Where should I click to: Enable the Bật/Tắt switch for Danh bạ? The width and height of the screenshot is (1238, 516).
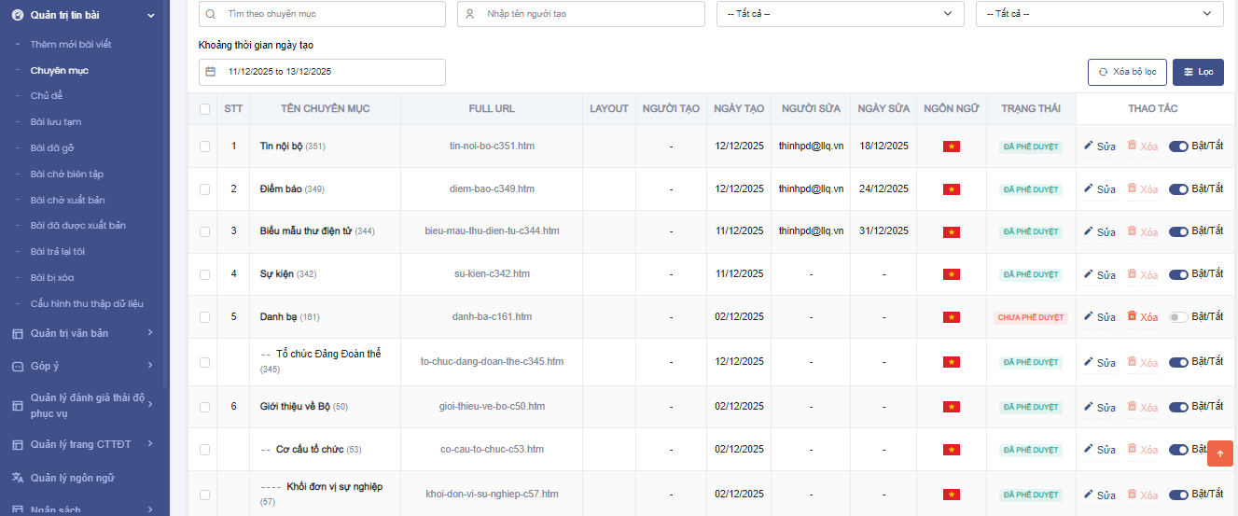pos(1178,317)
